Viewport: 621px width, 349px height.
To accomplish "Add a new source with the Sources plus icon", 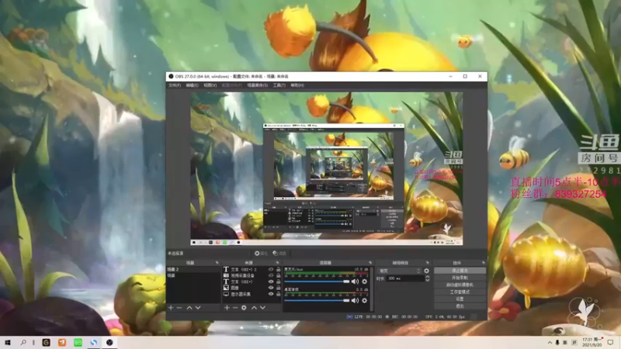I will [x=227, y=307].
